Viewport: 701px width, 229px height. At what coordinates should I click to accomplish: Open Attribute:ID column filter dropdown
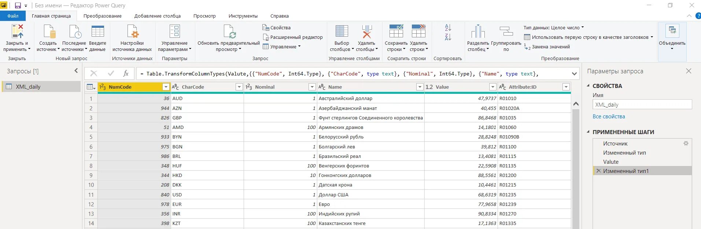[x=566, y=87]
